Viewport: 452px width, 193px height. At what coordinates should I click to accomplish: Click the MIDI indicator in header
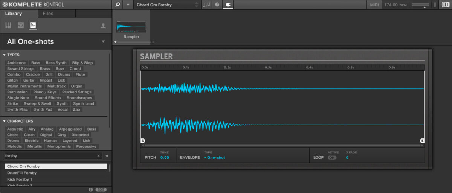pos(374,5)
